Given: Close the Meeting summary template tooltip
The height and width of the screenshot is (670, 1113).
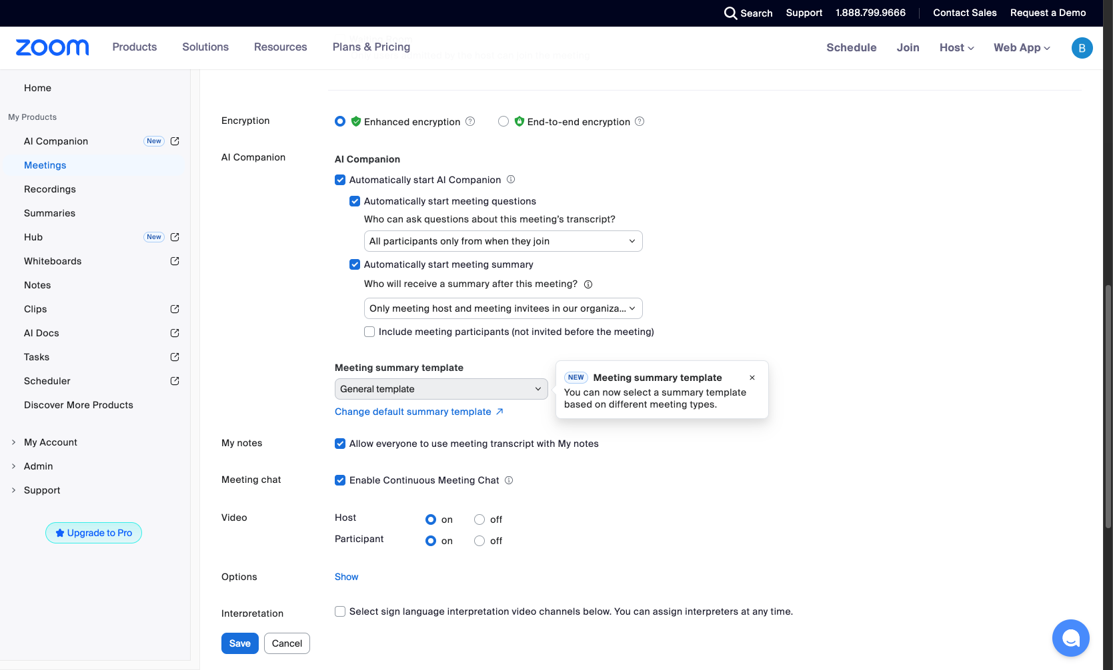Looking at the screenshot, I should [752, 378].
